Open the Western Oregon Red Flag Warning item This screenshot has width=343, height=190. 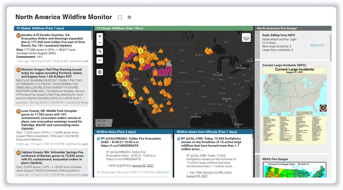point(52,73)
